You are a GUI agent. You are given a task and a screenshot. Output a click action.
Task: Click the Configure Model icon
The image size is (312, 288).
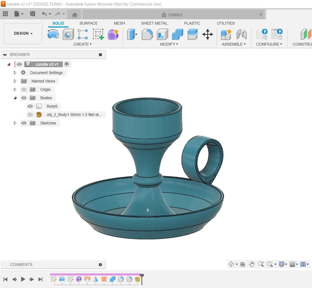(x=262, y=34)
